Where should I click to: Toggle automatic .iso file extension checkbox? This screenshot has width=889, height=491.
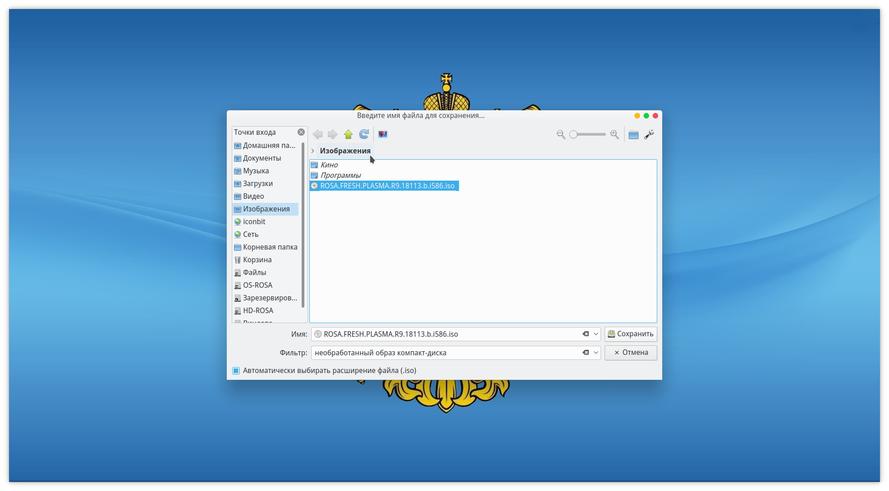236,371
